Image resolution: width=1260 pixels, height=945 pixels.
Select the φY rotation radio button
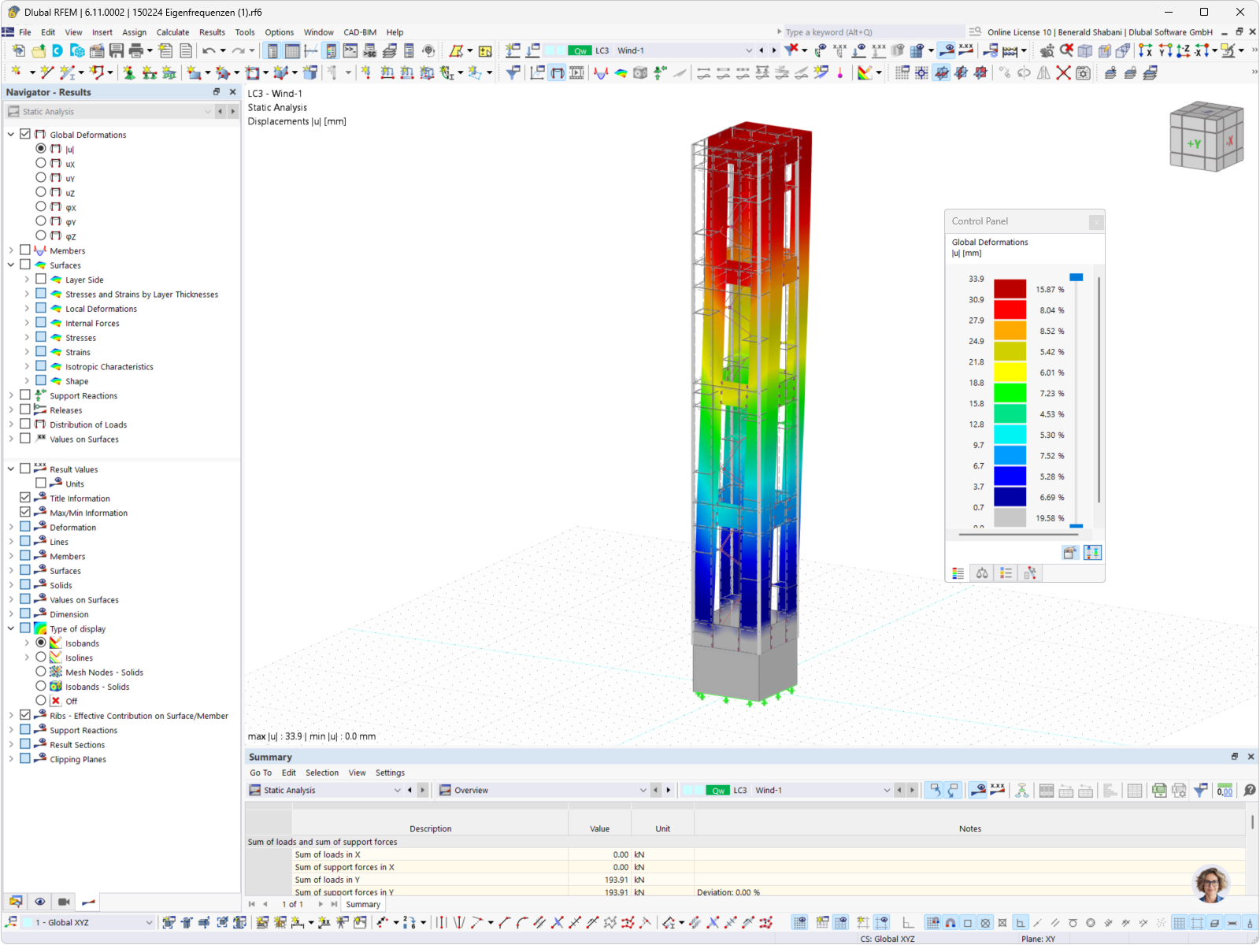41,221
